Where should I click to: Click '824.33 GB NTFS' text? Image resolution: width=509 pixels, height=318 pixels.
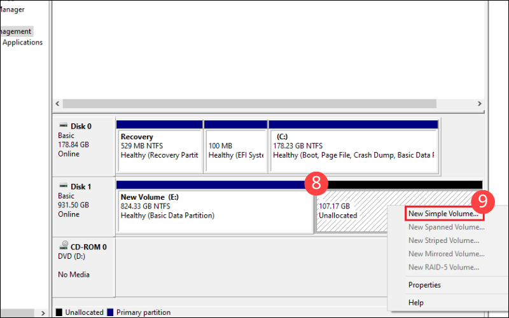145,206
